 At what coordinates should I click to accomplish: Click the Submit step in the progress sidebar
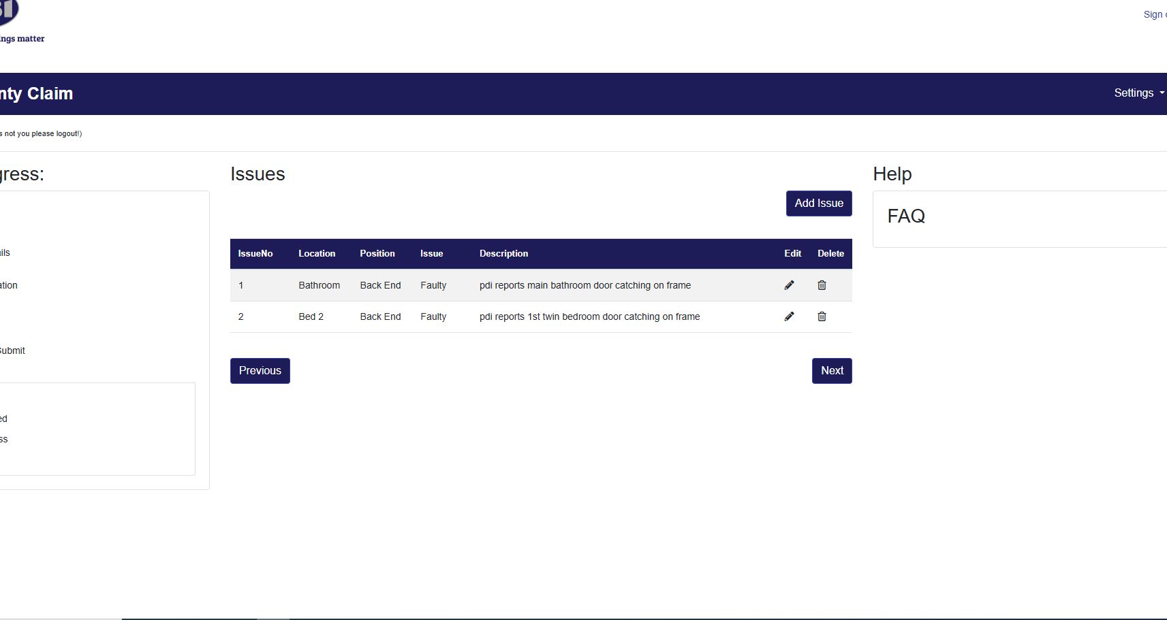click(12, 350)
